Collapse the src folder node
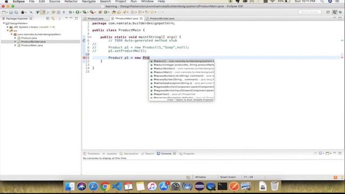Image resolution: width=345 pixels, height=194 pixels. [x=8, y=31]
